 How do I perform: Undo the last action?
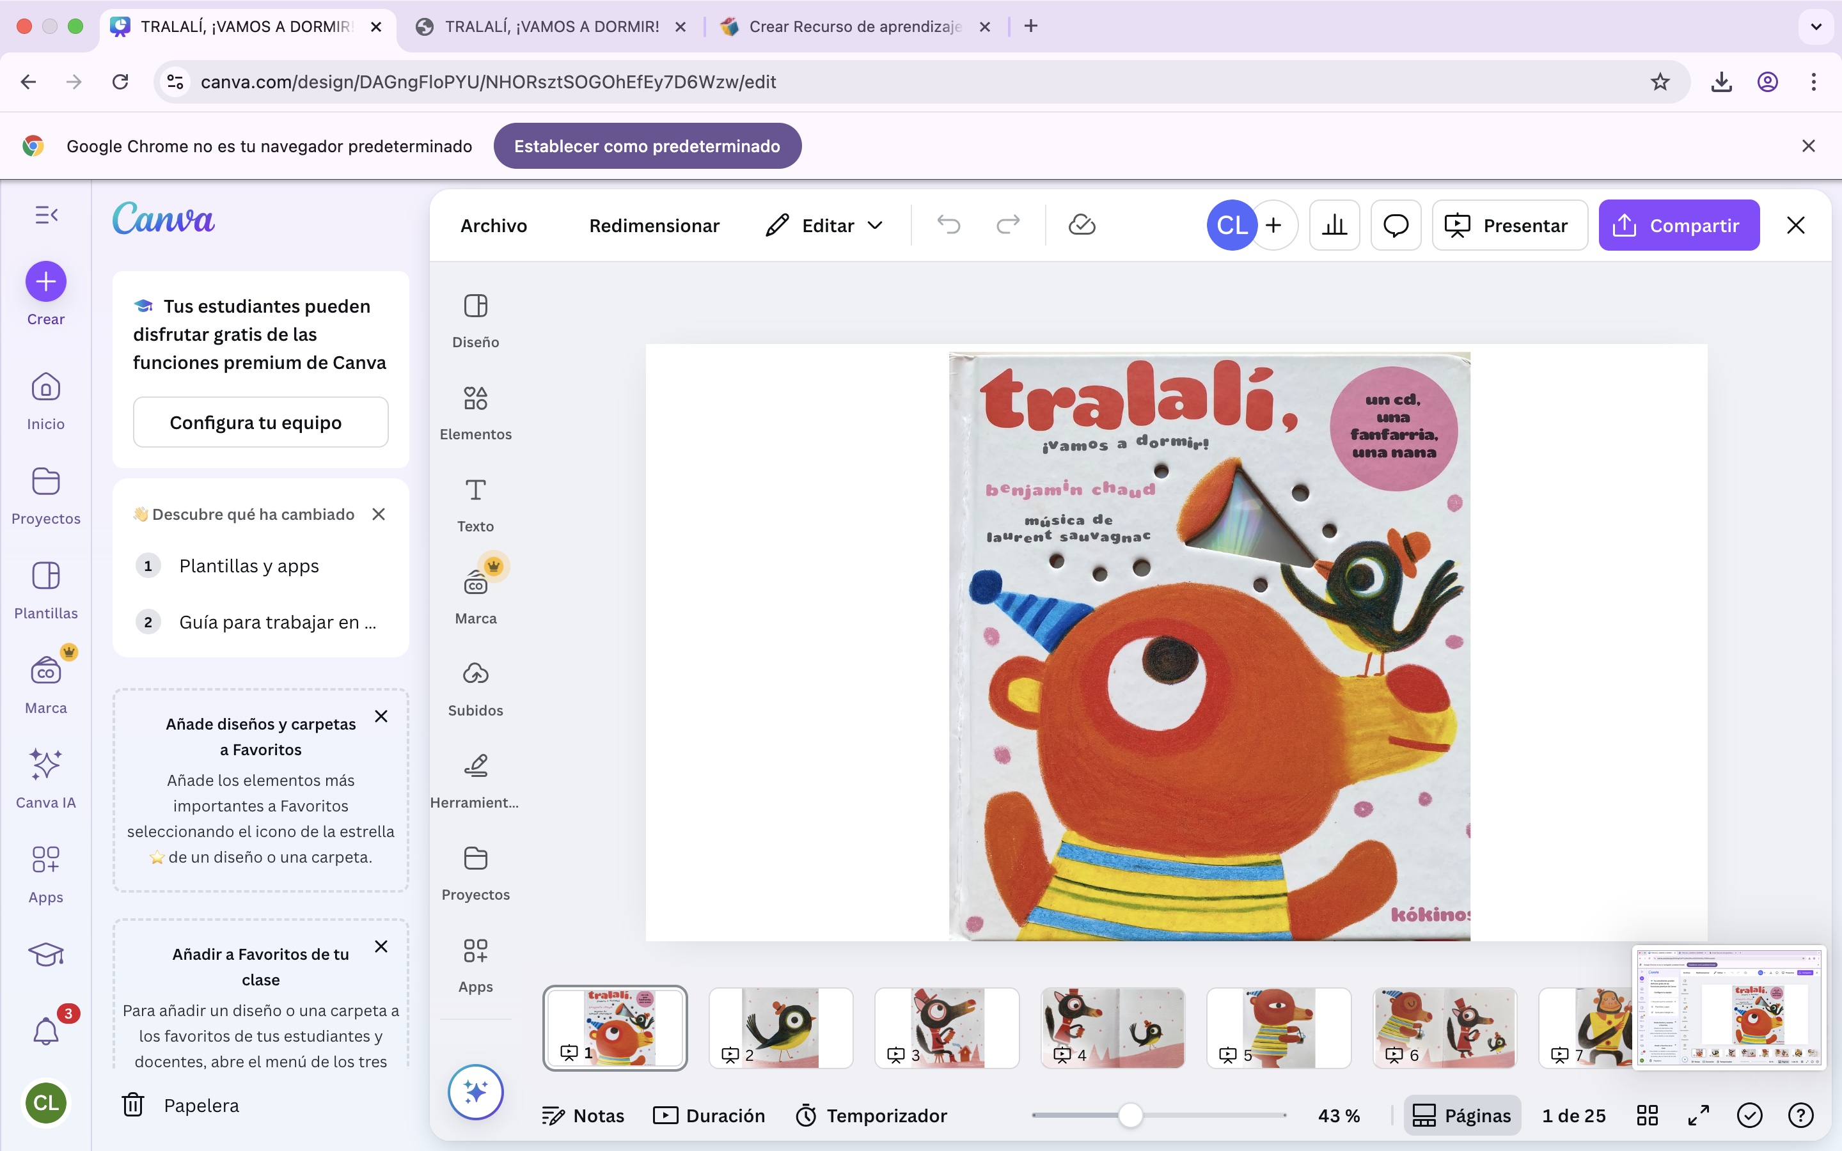[x=949, y=225]
